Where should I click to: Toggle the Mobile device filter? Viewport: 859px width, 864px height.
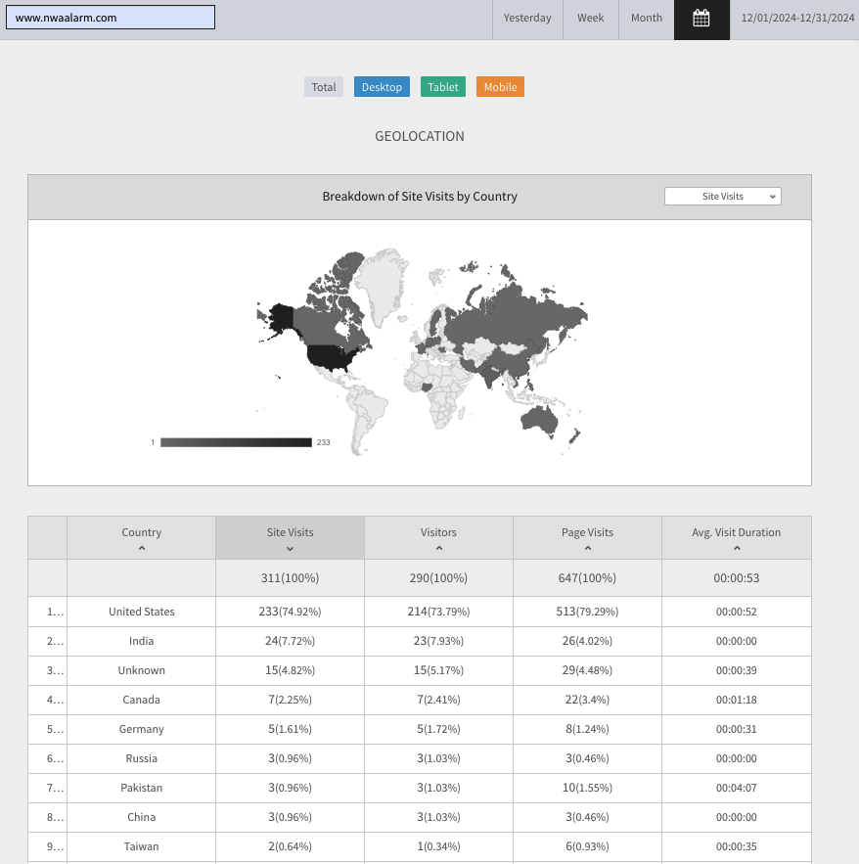500,87
